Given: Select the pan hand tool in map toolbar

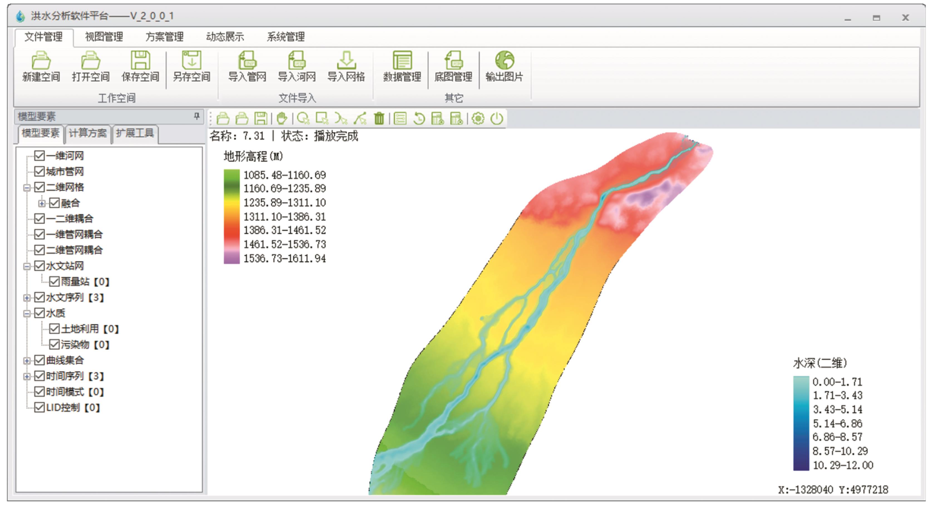Looking at the screenshot, I should [282, 119].
